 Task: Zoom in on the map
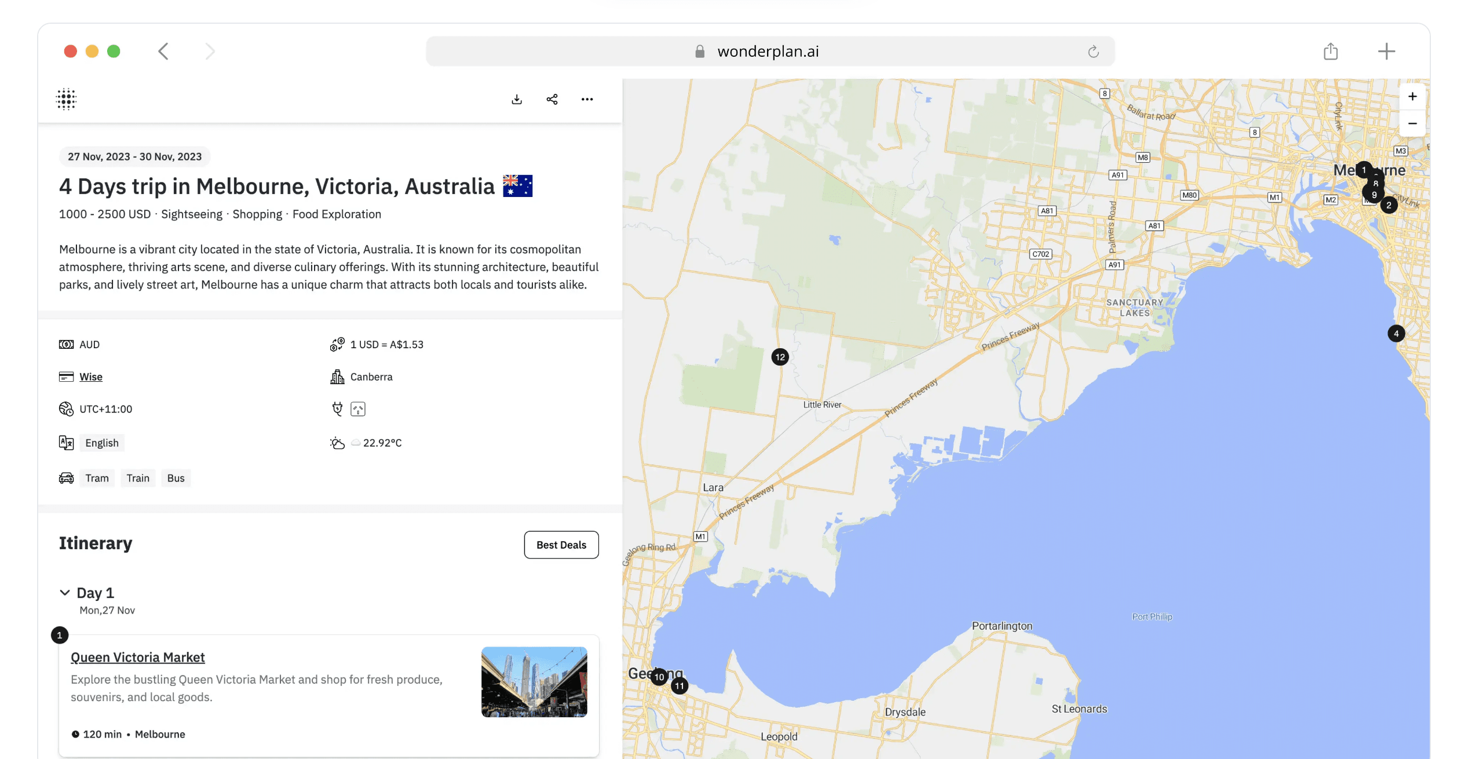coord(1412,96)
